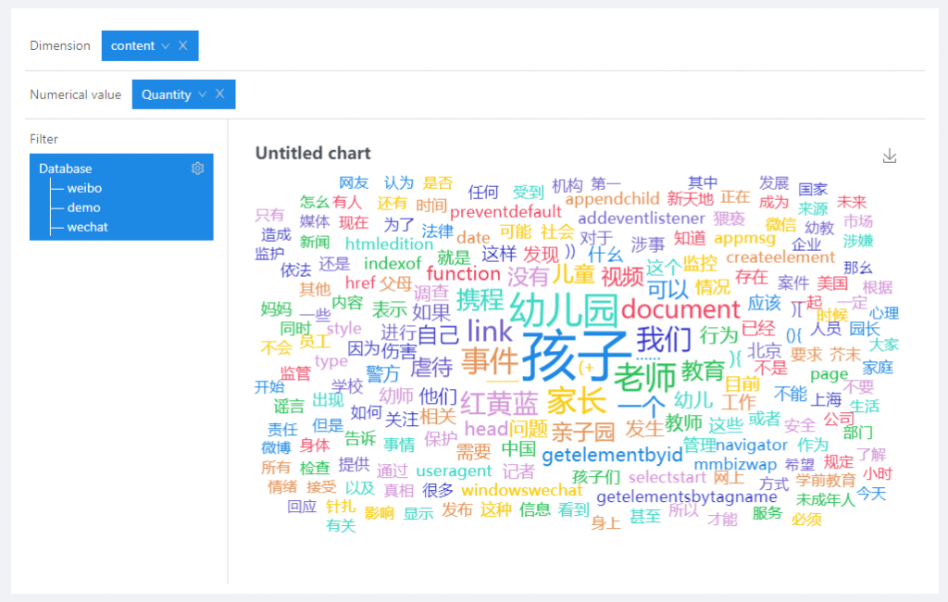Open the Quantity dropdown chevron
948x602 pixels.
[202, 94]
